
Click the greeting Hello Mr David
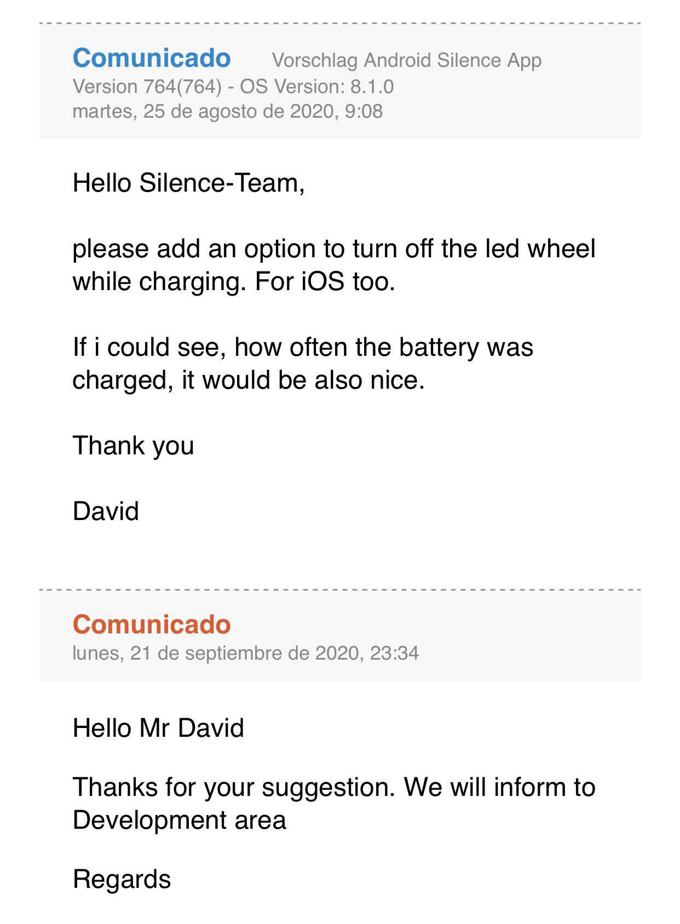pyautogui.click(x=158, y=729)
